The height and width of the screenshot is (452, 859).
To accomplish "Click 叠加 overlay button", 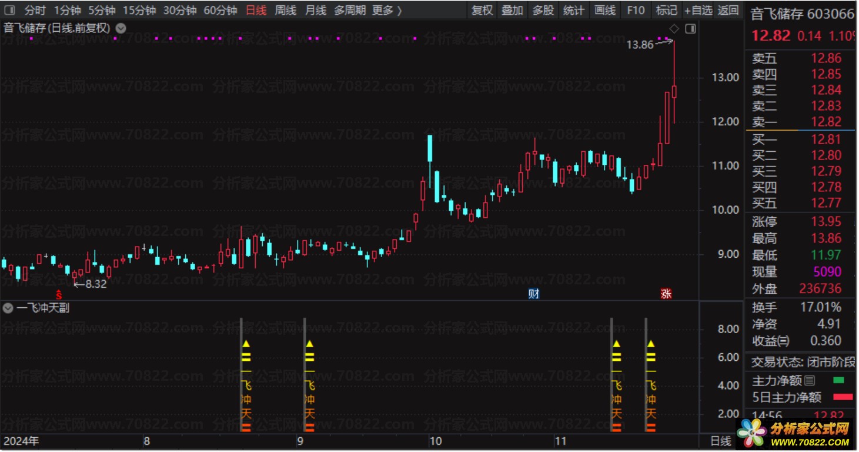I will [x=512, y=11].
